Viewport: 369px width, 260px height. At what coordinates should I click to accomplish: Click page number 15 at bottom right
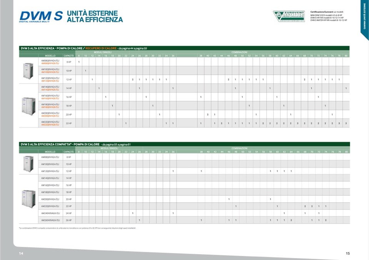click(x=347, y=253)
